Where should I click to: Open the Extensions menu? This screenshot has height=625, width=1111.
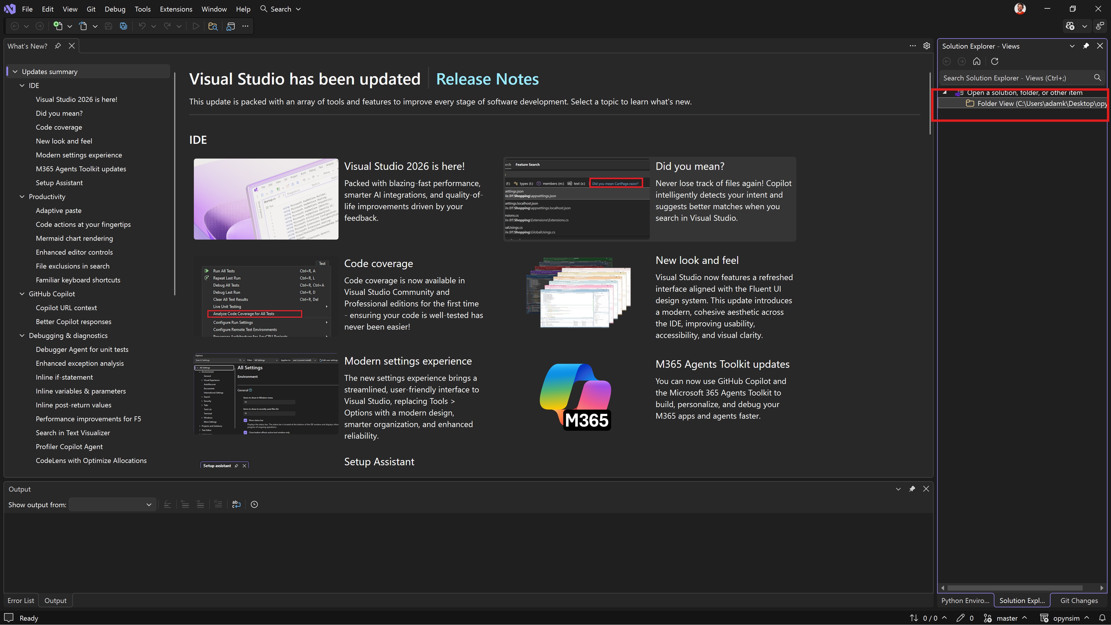176,9
